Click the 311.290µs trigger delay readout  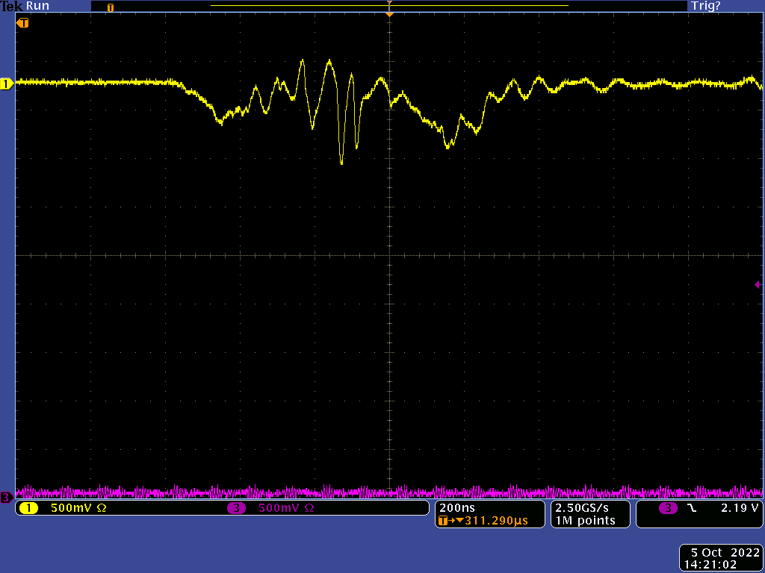click(x=496, y=520)
